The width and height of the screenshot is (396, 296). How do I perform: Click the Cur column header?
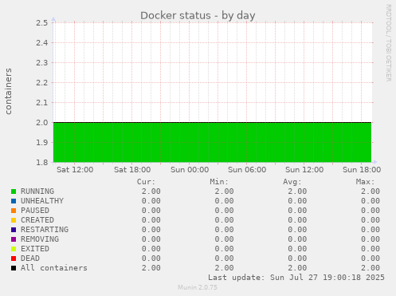coord(146,182)
